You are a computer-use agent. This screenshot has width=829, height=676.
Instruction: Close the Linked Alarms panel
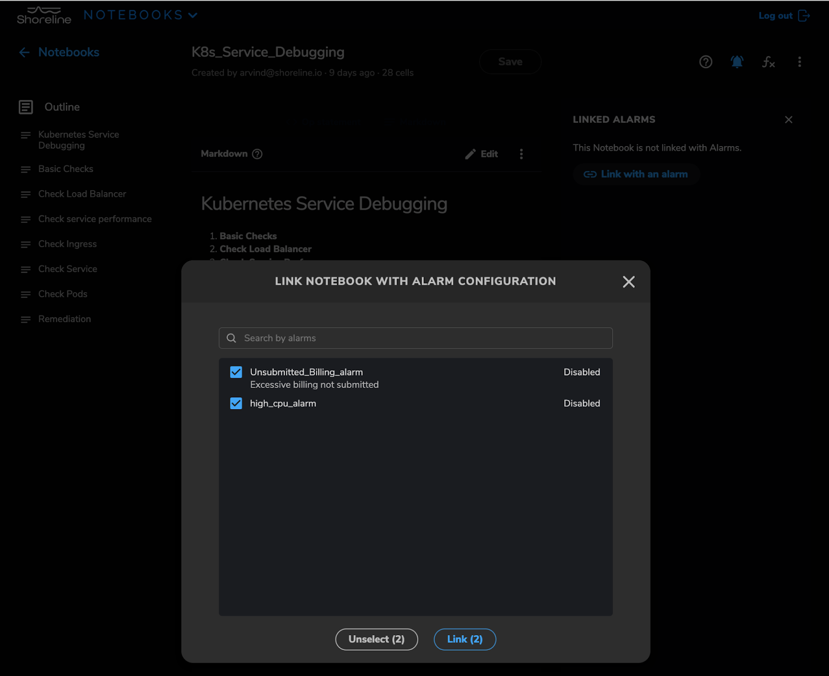[x=789, y=120]
